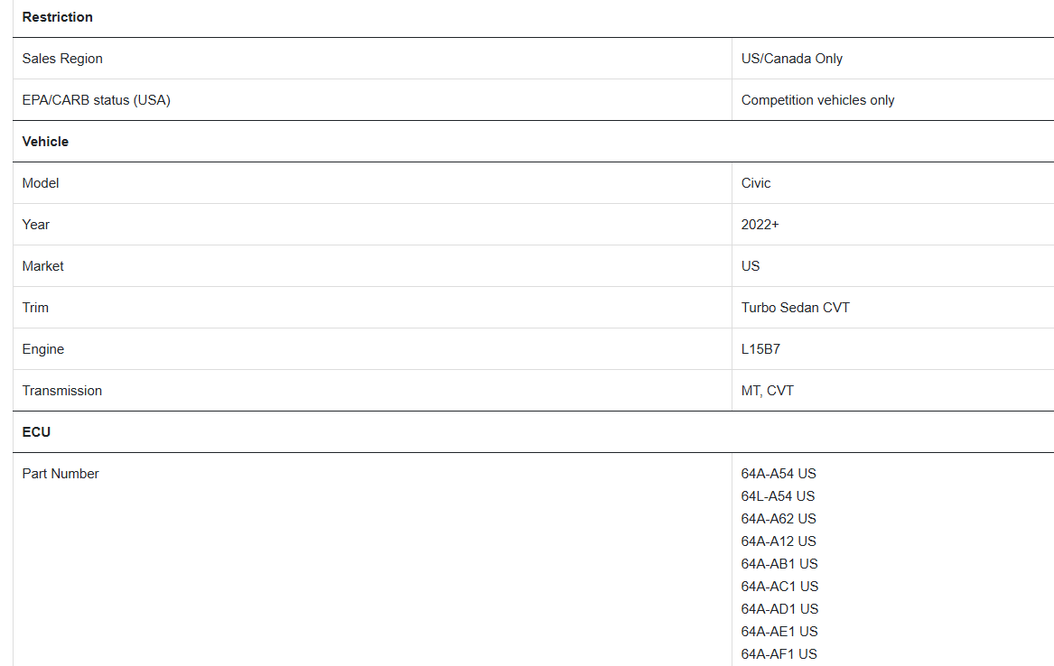The image size is (1054, 666).
Task: Click the 2022+ year value
Action: [760, 225]
